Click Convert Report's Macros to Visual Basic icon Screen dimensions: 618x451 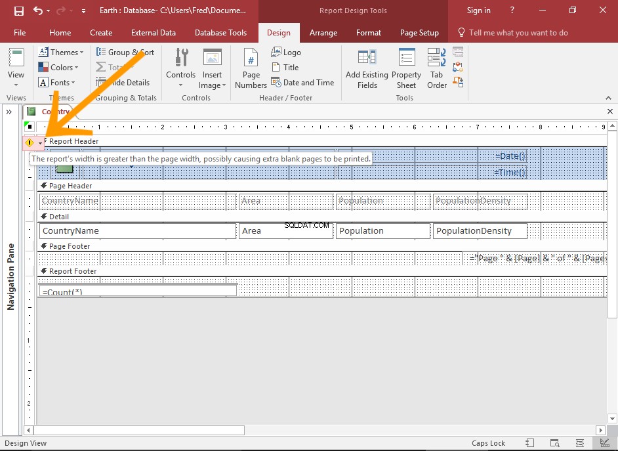tap(458, 82)
